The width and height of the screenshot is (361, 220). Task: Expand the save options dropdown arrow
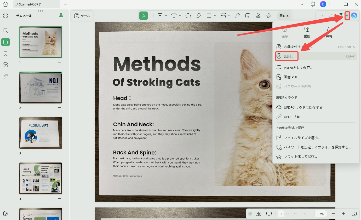[347, 16]
